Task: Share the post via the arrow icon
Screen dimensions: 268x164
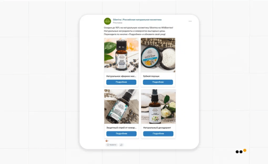Action: [121, 145]
